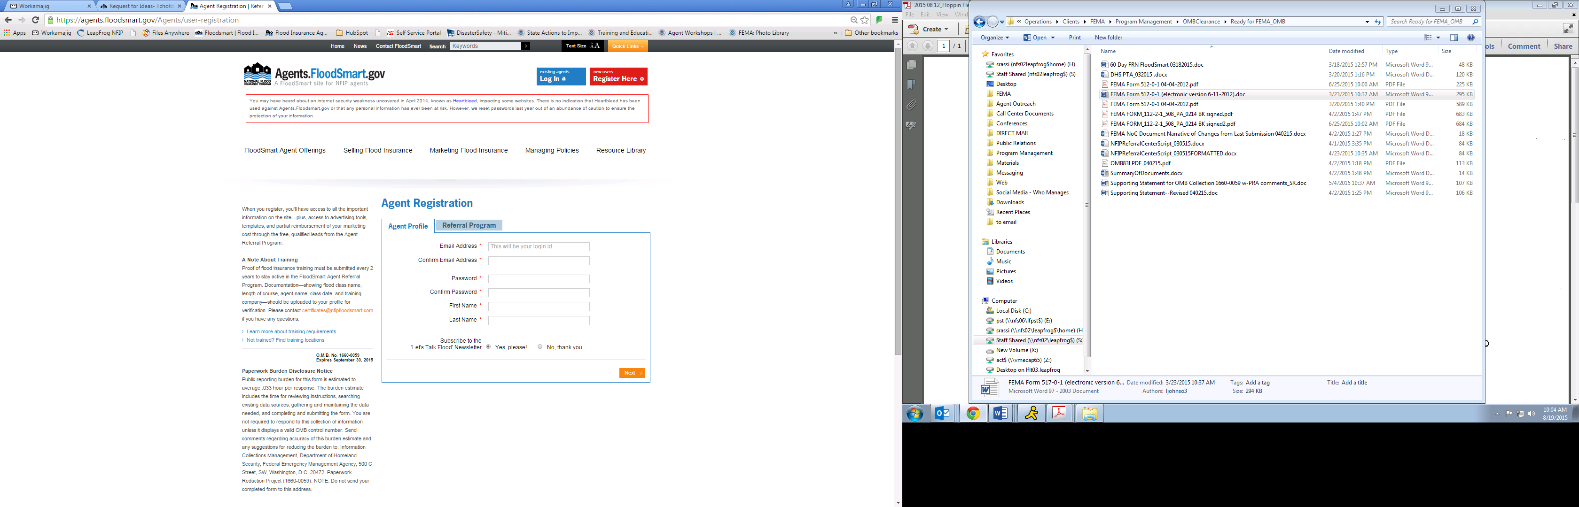Bookmark page with Chrome star icon
1579x507 pixels.
point(864,20)
